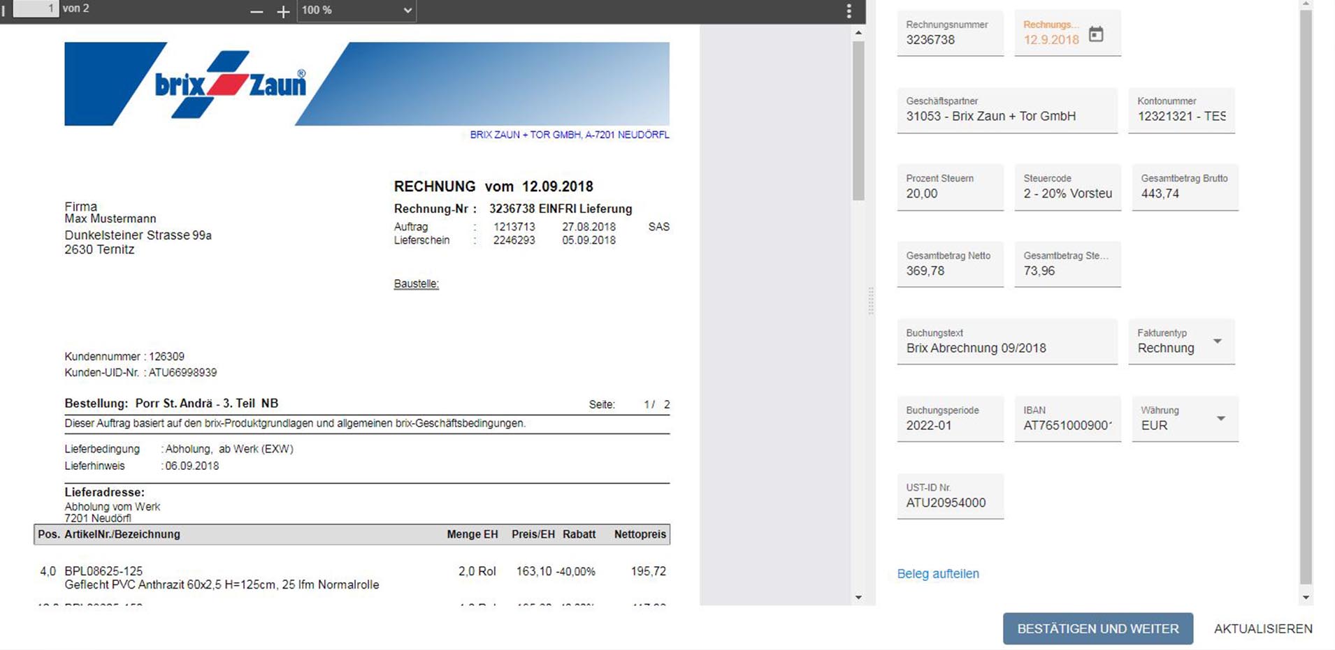The image size is (1335, 650).
Task: Click the 'Geflecht PVC Anthrazit' item description
Action: [x=222, y=585]
